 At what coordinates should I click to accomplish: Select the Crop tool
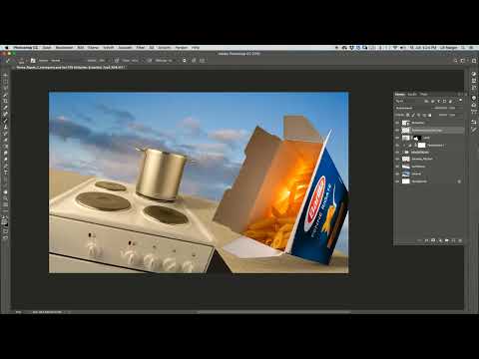pos(5,101)
